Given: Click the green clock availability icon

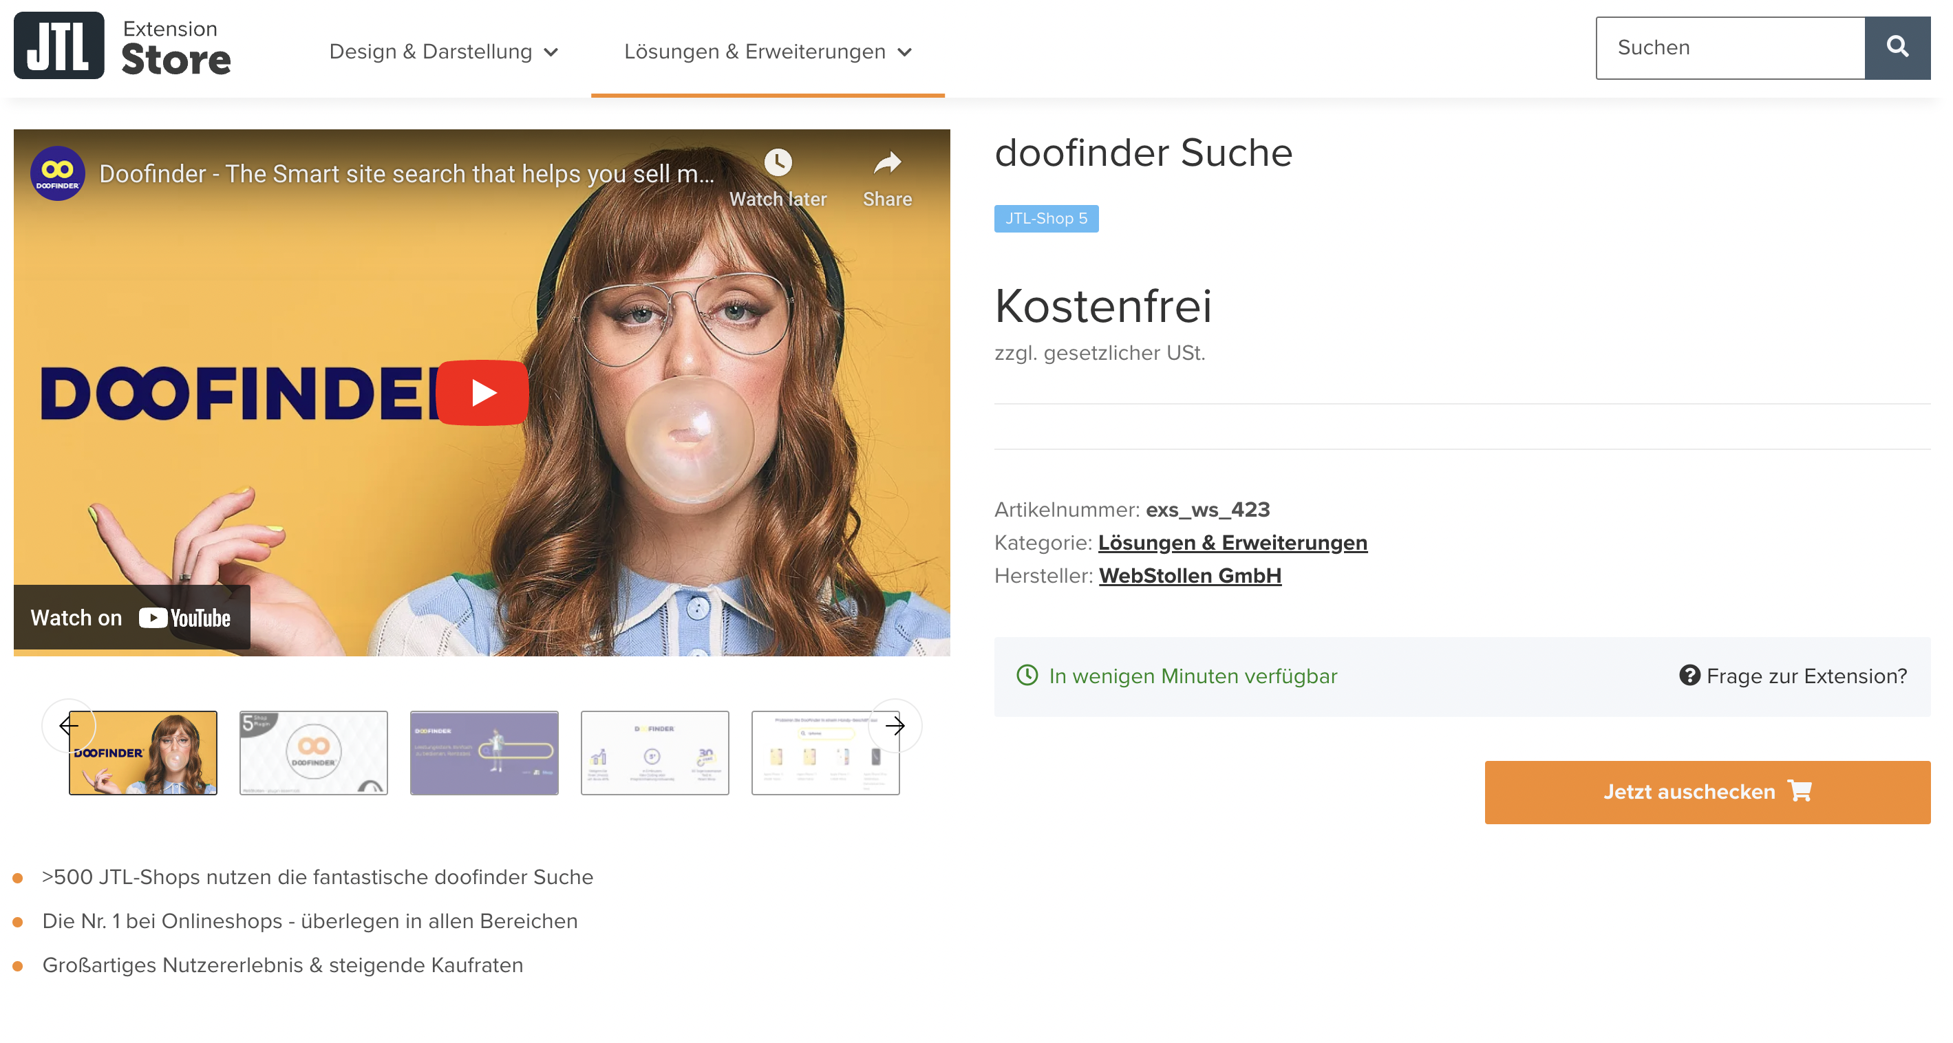Looking at the screenshot, I should [x=1027, y=675].
